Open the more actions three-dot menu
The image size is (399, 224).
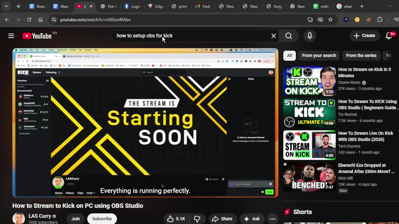tap(273, 219)
